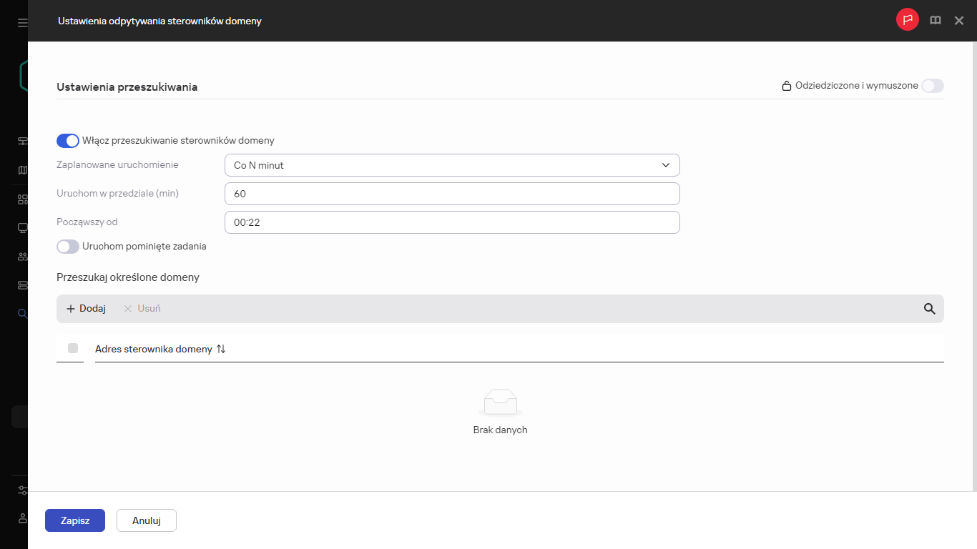Screen dimensions: 977x549
Task: Disable Włącz przeszukiwanie sterowników domeny toggle
Action: pyautogui.click(x=68, y=141)
